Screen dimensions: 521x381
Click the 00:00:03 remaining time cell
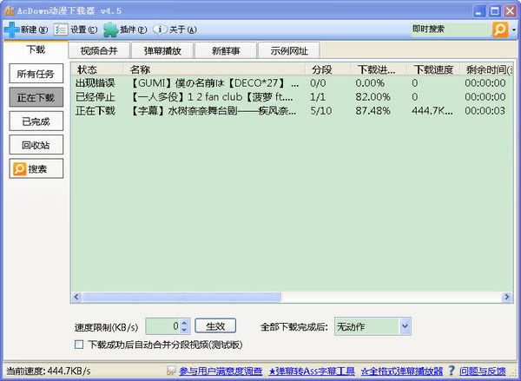[x=485, y=110]
